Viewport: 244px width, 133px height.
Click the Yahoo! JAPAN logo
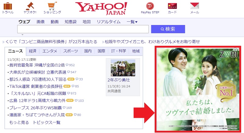pyautogui.click(x=101, y=9)
